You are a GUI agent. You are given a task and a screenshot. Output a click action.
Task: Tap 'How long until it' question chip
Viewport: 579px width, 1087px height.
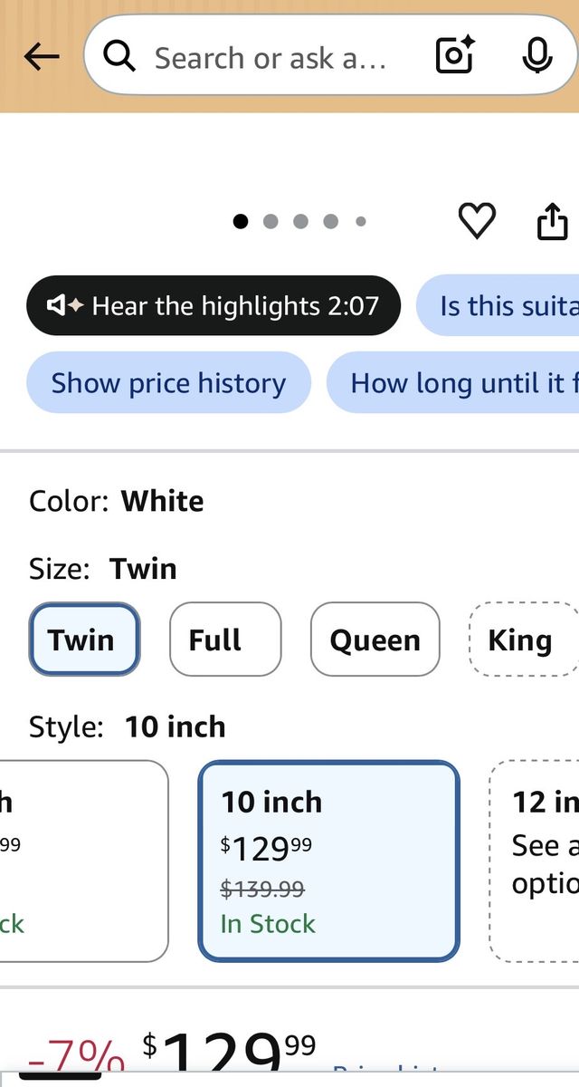coord(452,382)
